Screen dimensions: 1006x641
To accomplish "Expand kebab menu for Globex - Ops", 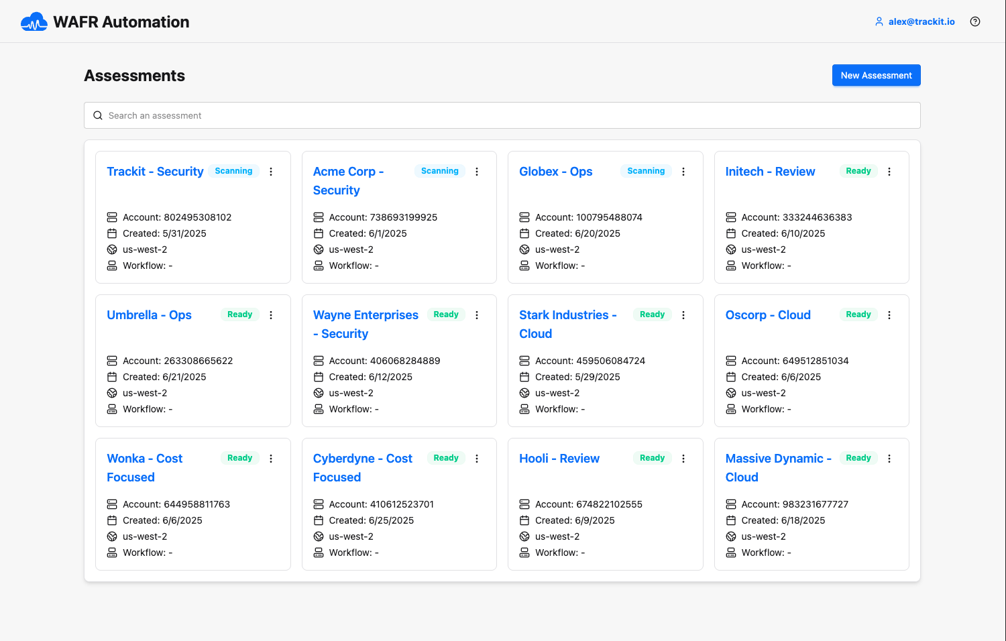I will (x=683, y=172).
